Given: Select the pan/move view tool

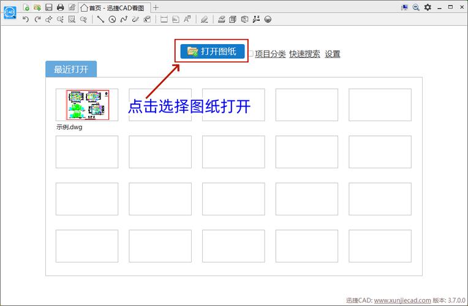Looking at the screenshot, I should click(48, 20).
